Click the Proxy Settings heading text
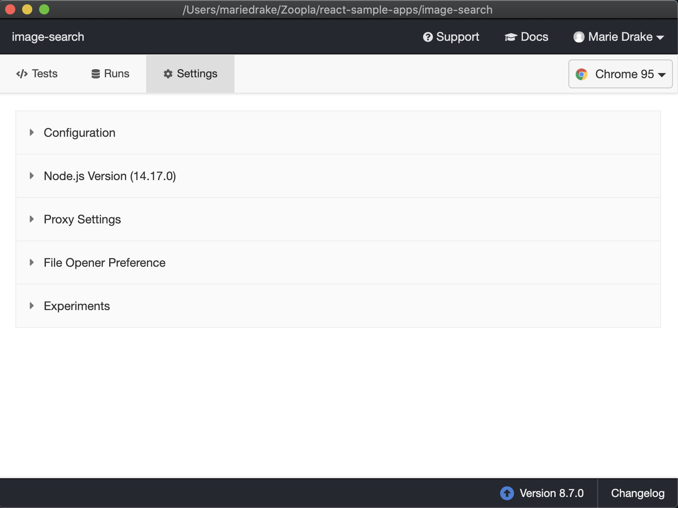 click(x=82, y=220)
